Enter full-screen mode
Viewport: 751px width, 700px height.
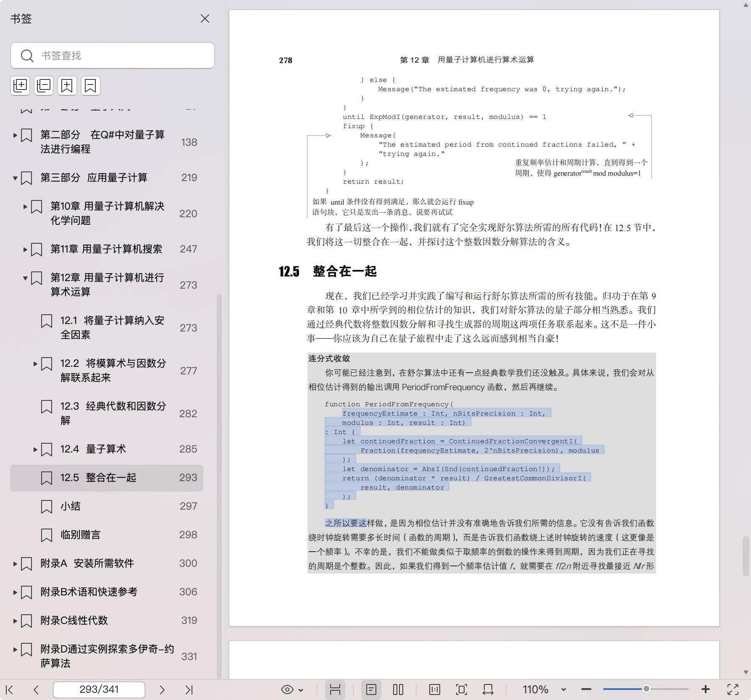pos(733,689)
